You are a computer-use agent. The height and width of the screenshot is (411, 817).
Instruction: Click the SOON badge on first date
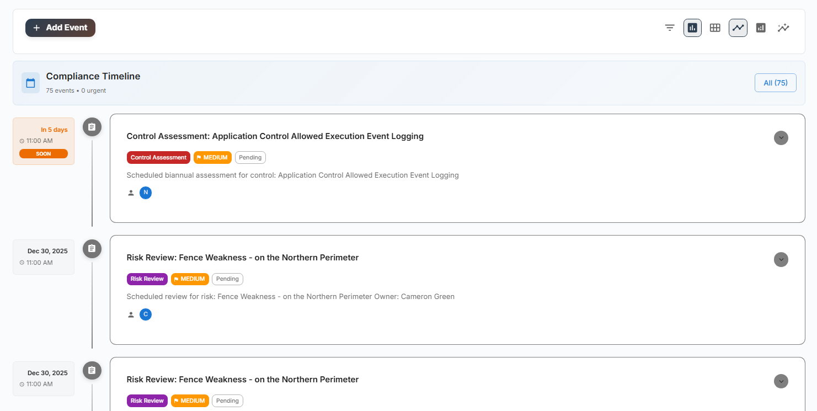coord(44,154)
